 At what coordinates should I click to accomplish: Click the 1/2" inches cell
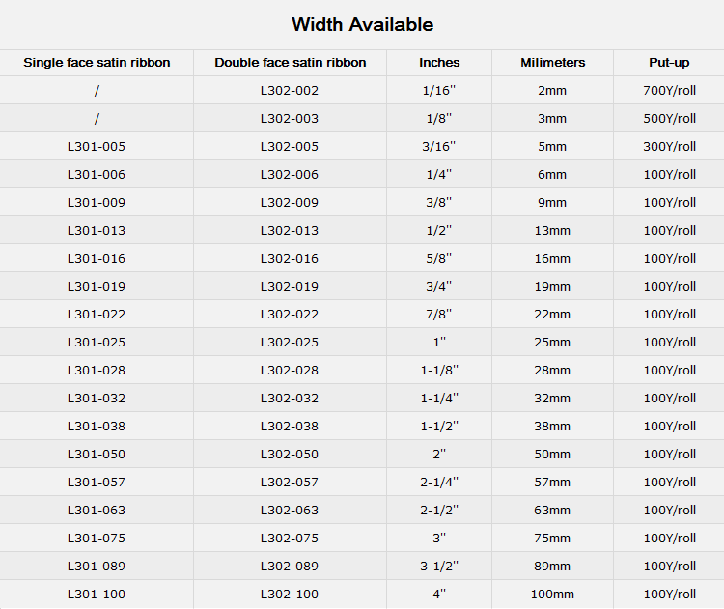pyautogui.click(x=439, y=230)
